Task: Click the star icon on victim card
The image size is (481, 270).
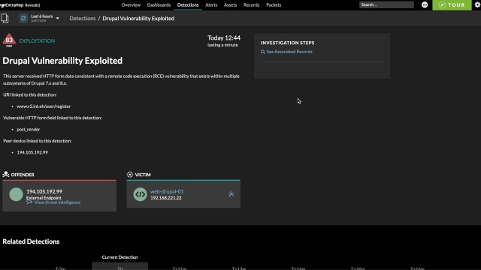Action: pos(231,193)
